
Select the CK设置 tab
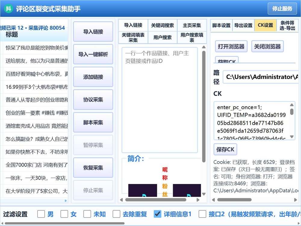coord(265,25)
